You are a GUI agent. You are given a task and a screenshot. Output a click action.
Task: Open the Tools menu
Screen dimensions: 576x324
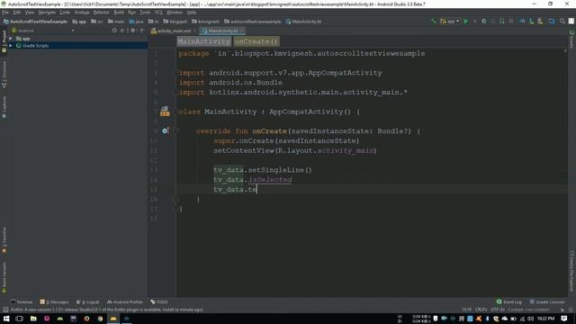145,12
